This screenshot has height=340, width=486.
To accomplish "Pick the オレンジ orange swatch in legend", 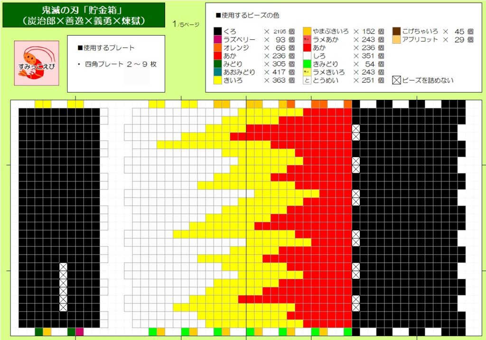I will [x=217, y=47].
